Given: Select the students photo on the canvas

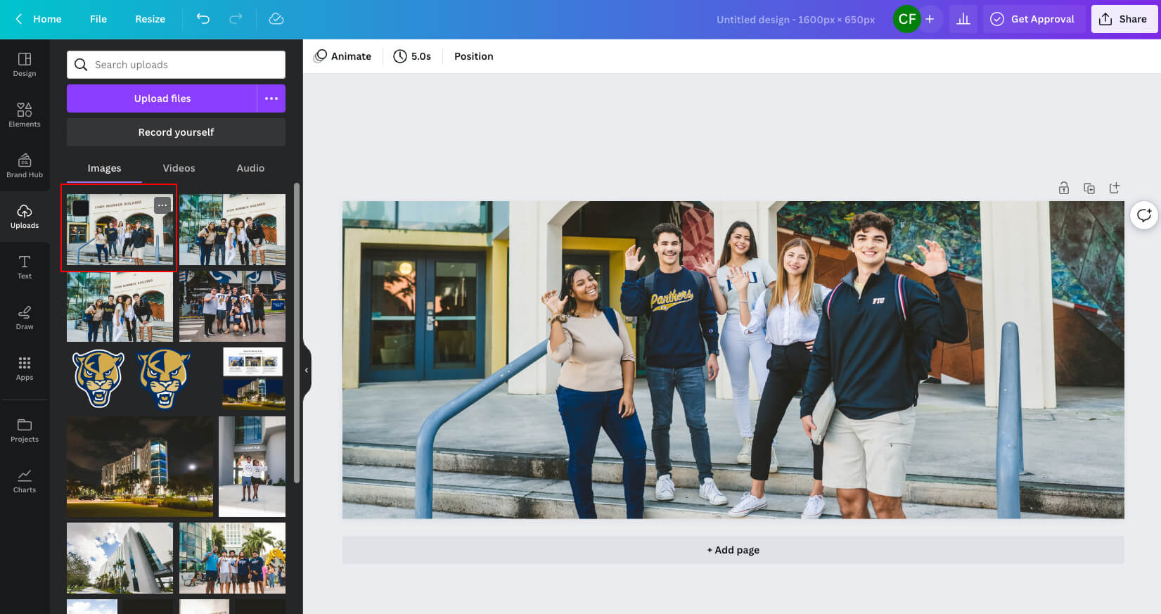Looking at the screenshot, I should [733, 360].
